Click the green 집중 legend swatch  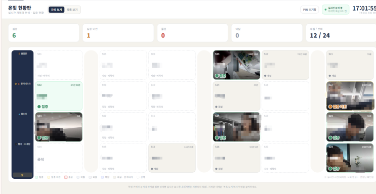pyautogui.click(x=36, y=177)
